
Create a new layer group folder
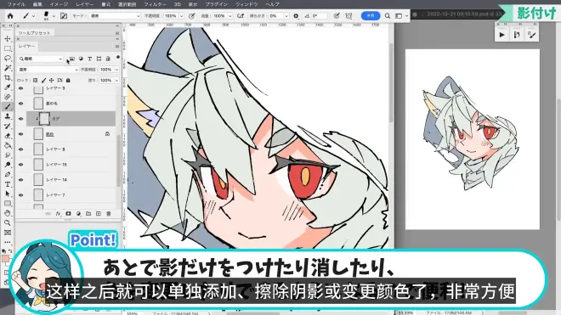click(88, 214)
